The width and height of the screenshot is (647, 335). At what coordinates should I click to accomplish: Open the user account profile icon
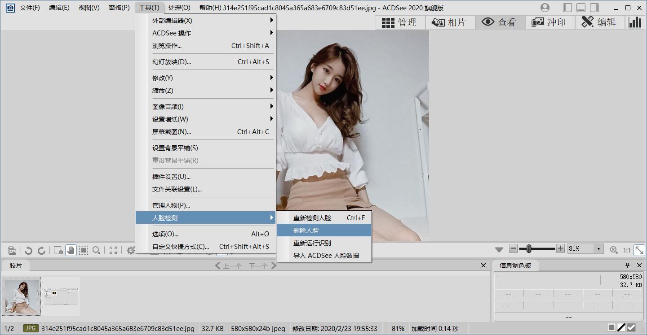pos(545,8)
